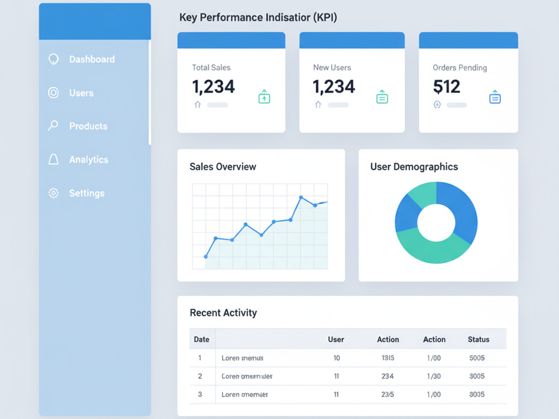Click the progress pill under New Users
Viewport: 559px width, 419px height.
click(x=338, y=105)
